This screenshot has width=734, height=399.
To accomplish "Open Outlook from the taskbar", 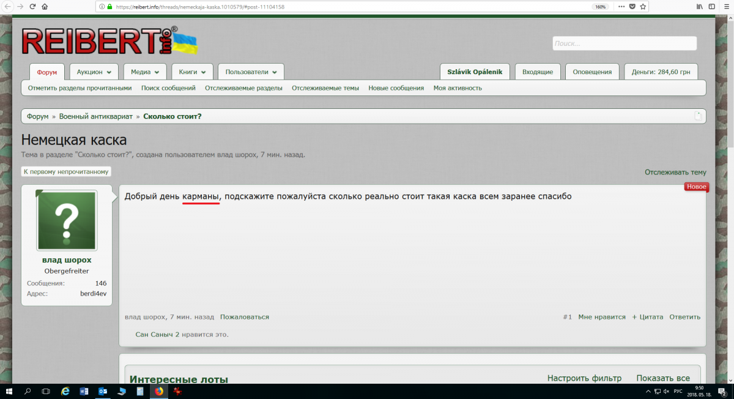I will (103, 391).
